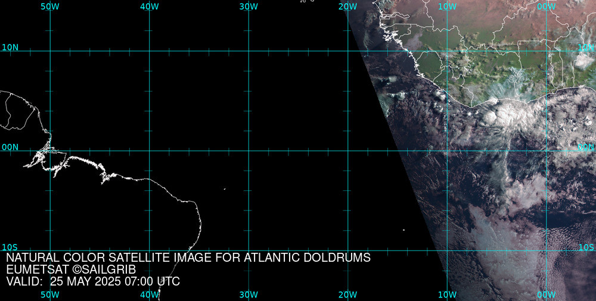Click the 'NATURAL COLOR SATELLITE IMAGE FOR ATLANTIC DOLDRUMS' title
This screenshot has height=301, width=596.
point(188,258)
